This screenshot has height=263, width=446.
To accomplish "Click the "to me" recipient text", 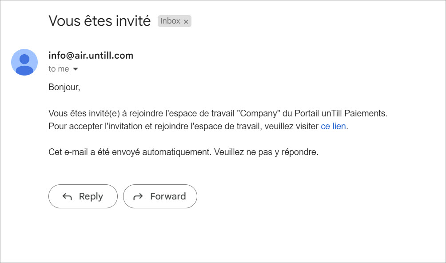I will coord(59,69).
